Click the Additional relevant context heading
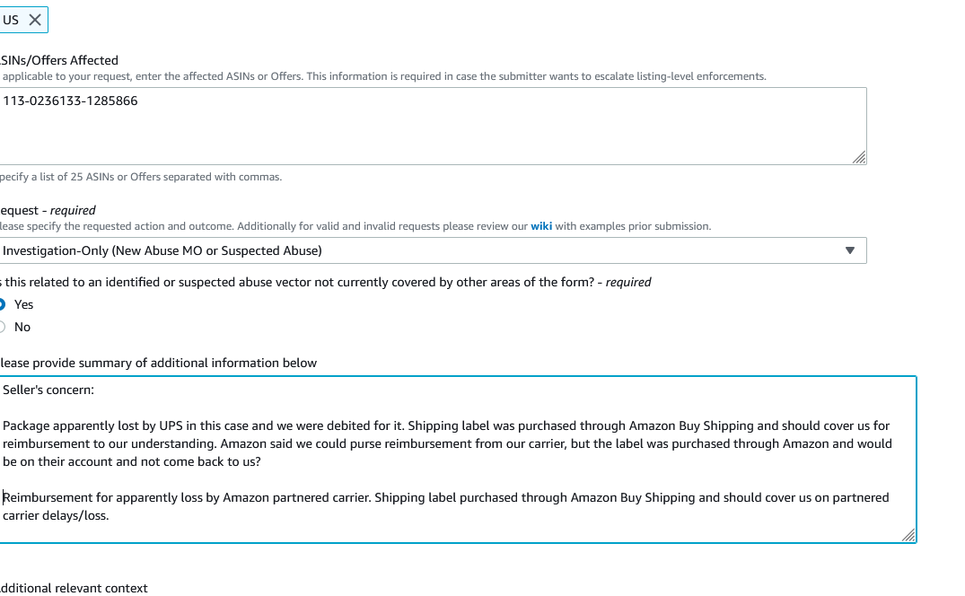The height and width of the screenshot is (596, 965). click(74, 588)
